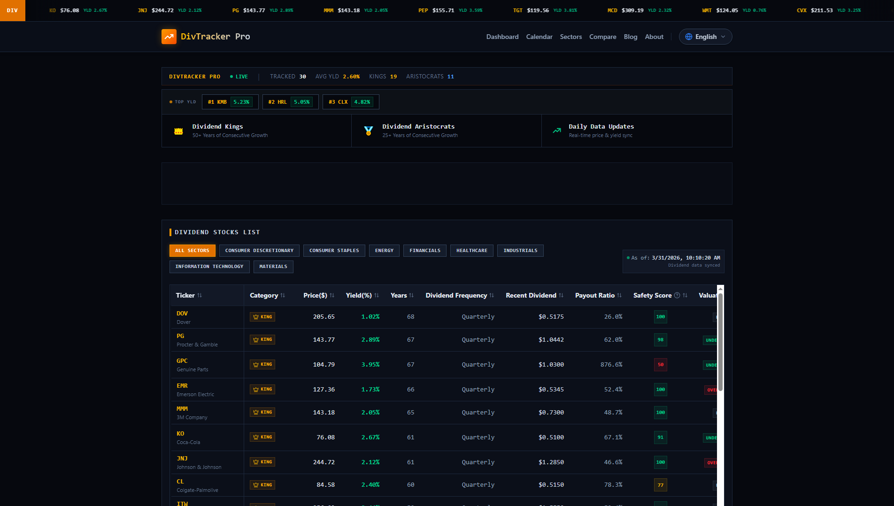Open the About nav item

654,37
